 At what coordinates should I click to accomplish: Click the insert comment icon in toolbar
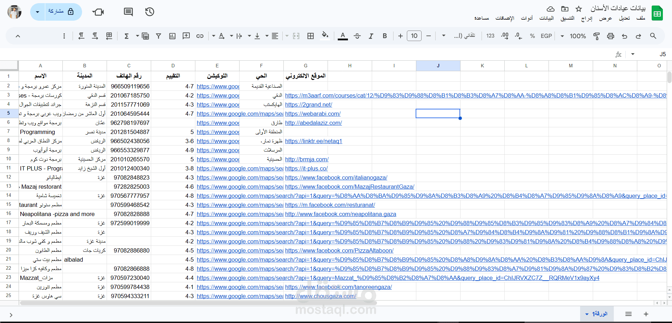point(186,36)
